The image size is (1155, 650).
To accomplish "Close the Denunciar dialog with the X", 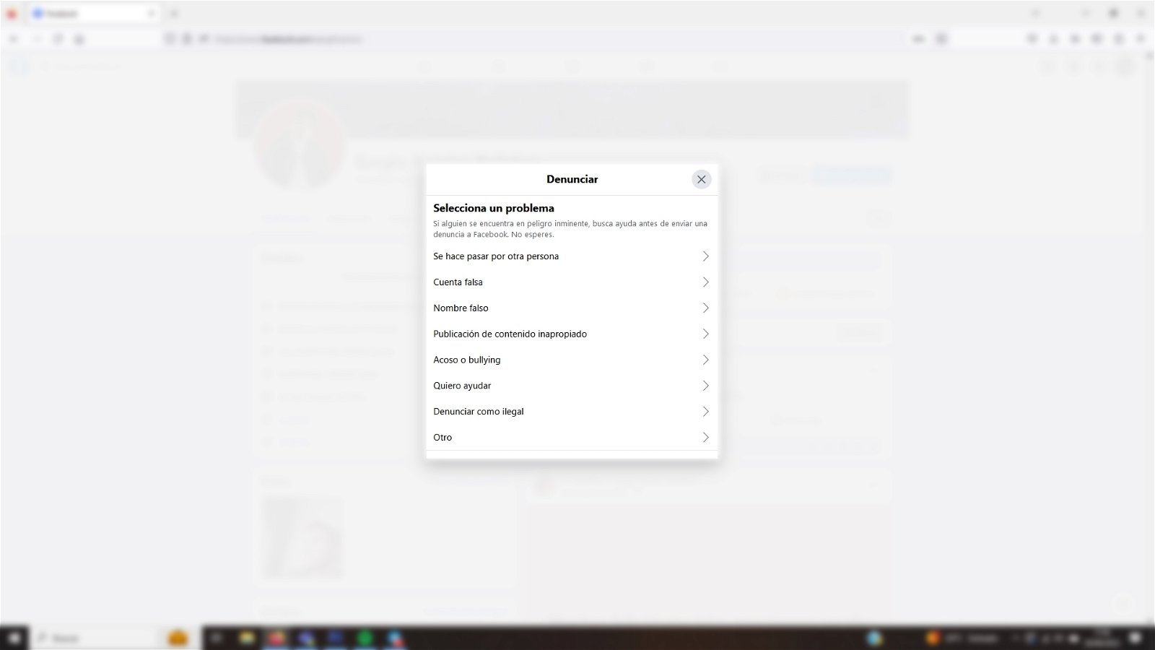I will coord(701,179).
